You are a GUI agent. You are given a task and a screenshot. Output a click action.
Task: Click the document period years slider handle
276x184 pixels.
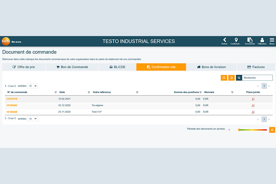click(x=239, y=130)
